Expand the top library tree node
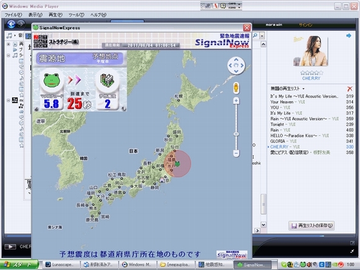The height and width of the screenshot is (270, 360). click(8, 44)
